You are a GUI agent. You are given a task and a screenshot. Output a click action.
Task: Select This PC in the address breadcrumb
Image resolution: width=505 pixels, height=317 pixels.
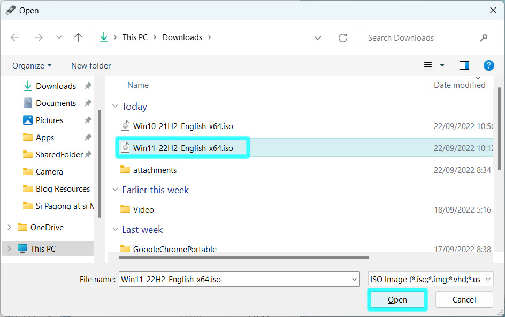click(x=135, y=37)
